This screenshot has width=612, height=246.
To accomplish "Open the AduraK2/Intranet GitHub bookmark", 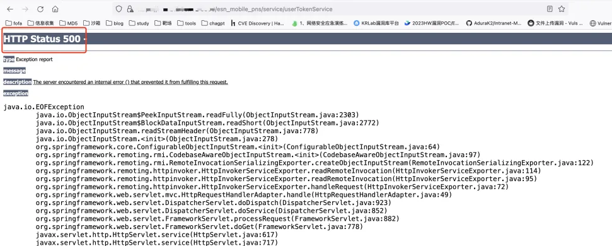I will click(x=494, y=23).
